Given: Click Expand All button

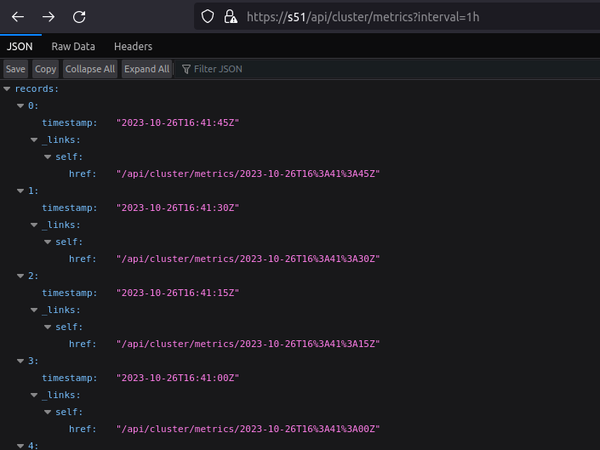Looking at the screenshot, I should click(146, 69).
